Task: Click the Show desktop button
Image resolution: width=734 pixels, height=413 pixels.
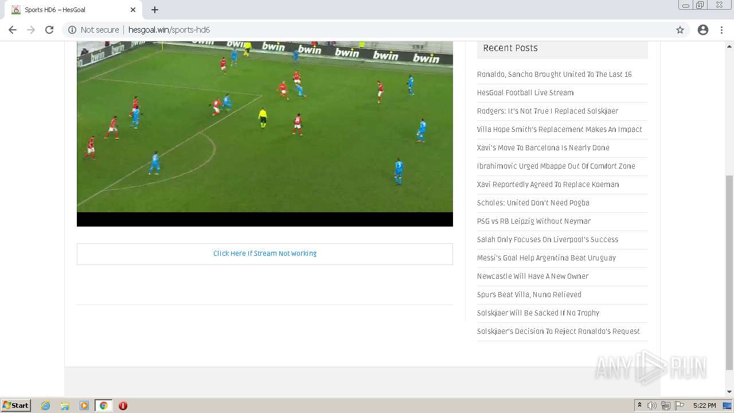Action: [x=728, y=406]
